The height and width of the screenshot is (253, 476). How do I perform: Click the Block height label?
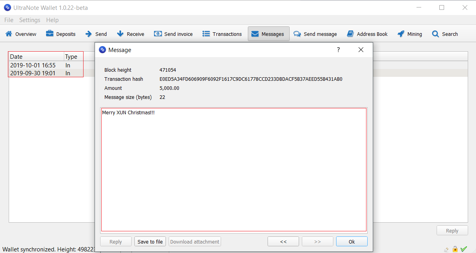point(118,70)
